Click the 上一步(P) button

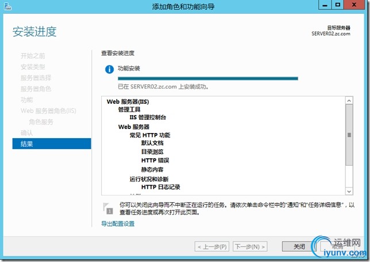(x=211, y=247)
